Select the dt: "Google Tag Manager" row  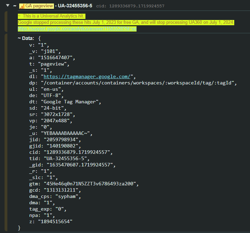pos(65,102)
